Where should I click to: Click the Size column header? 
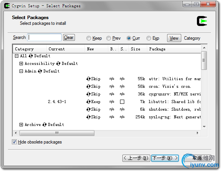138,49
